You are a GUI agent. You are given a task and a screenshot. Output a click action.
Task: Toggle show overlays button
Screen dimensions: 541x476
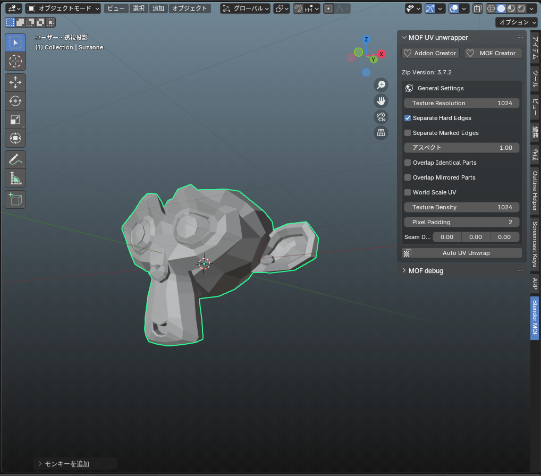(454, 8)
